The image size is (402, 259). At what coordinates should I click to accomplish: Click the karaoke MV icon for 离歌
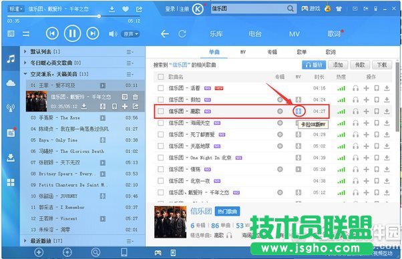tap(298, 111)
